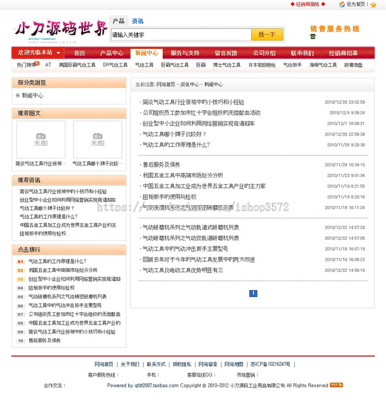Open the 欢迎光临本站 dropdown arrow

click(x=59, y=53)
